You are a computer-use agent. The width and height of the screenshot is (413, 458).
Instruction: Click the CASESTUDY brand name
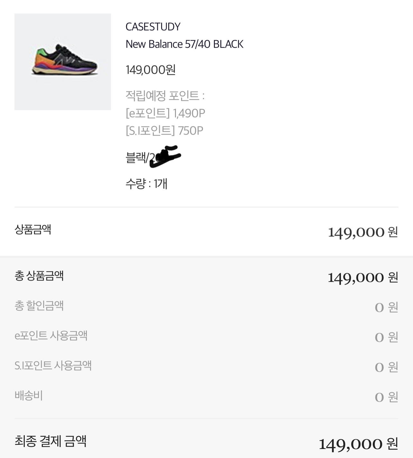pos(153,27)
